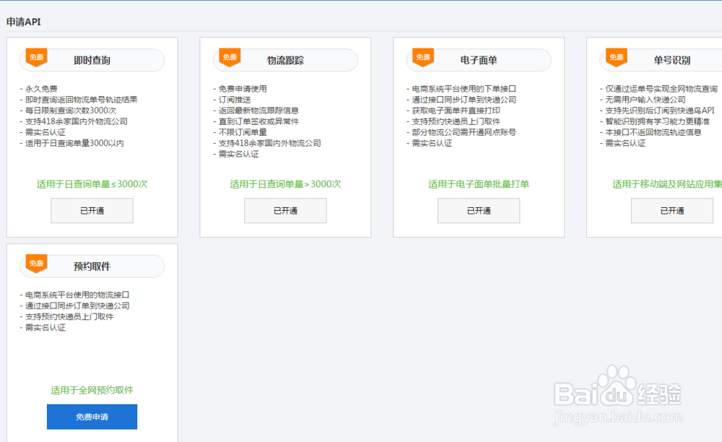
Task: Click the 免费 badge on 即时查询 card
Action: tap(35, 58)
